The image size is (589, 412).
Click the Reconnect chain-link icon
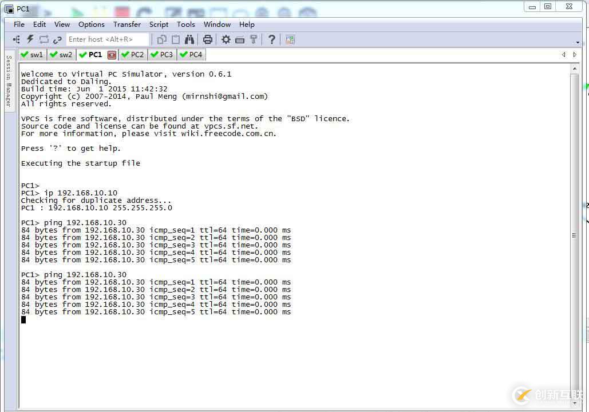pyautogui.click(x=57, y=39)
